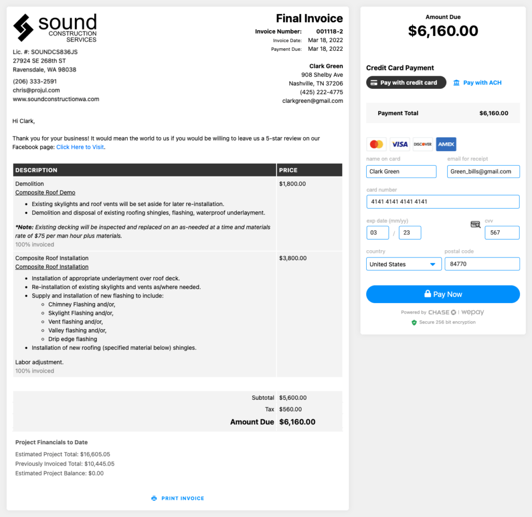
Task: Click the green secure encryption shield icon
Action: click(414, 322)
